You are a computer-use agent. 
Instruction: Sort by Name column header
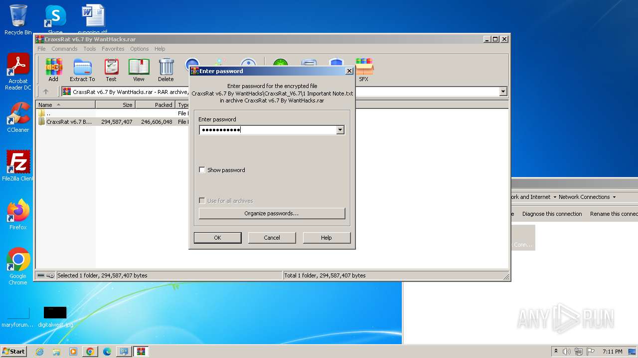[x=65, y=105]
